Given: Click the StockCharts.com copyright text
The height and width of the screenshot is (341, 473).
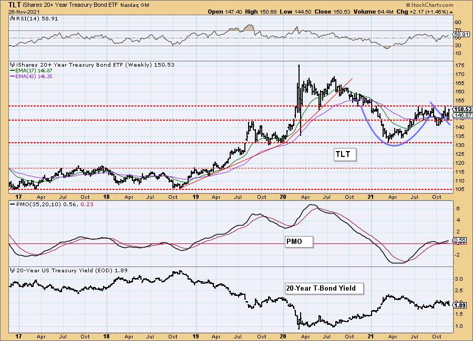Looking at the screenshot, I should [x=429, y=5].
